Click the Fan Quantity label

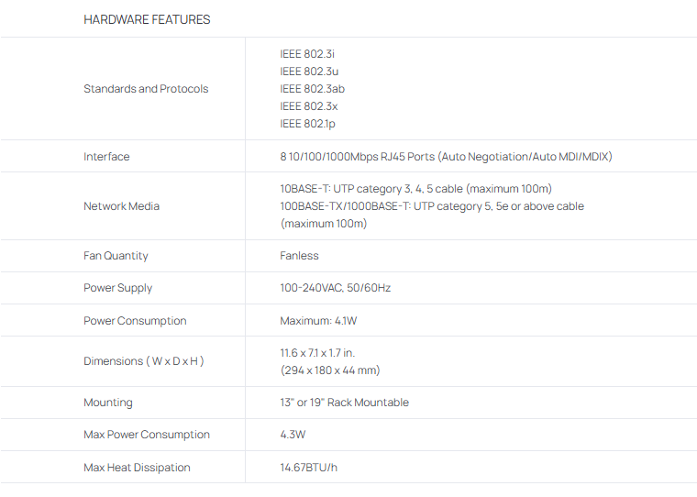[116, 256]
